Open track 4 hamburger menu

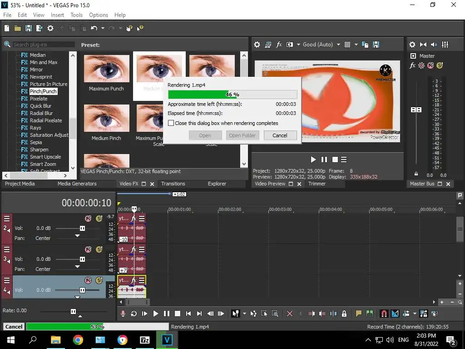tap(7, 280)
